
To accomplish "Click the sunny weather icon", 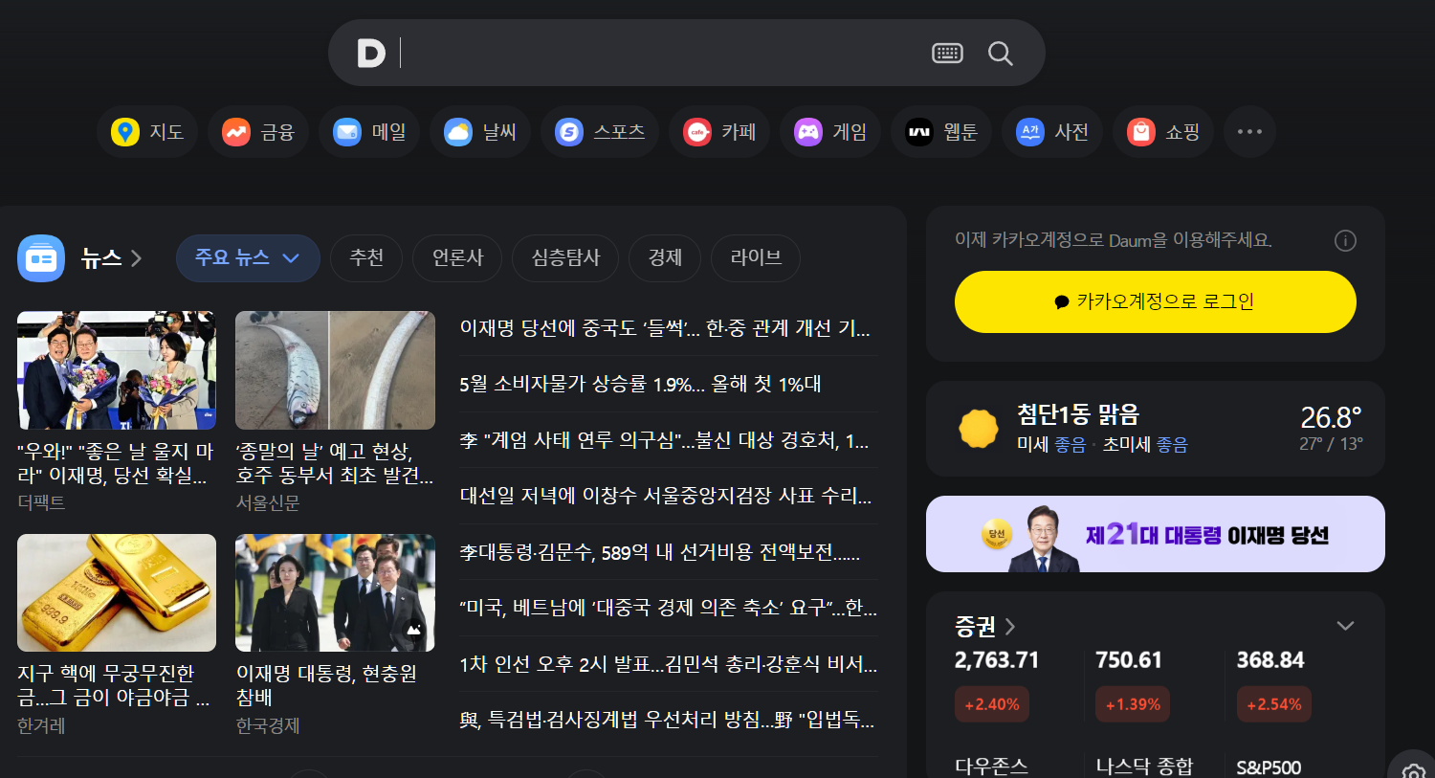I will point(979,429).
